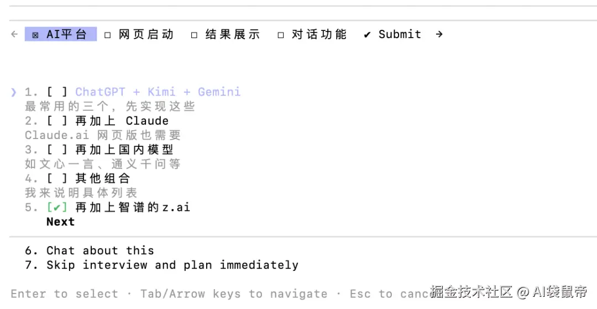
Task: Enable the 再加上 Claude checkbox
Action: pyautogui.click(x=57, y=121)
